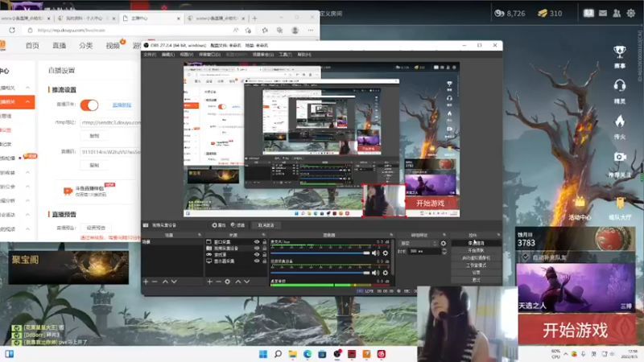This screenshot has width=644, height=362.
Task: Expand the 分析 sidebar section chevron
Action: pos(27,200)
